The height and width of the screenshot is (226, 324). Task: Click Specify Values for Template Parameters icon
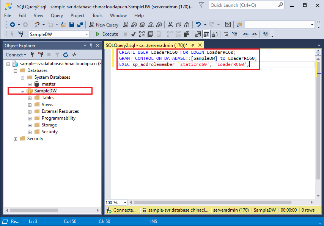click(265, 34)
